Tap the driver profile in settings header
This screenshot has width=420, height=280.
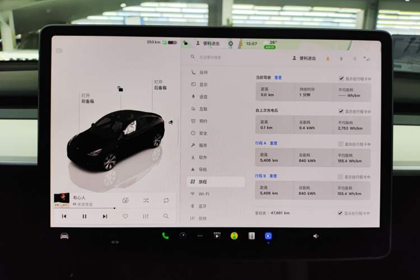tap(304, 58)
